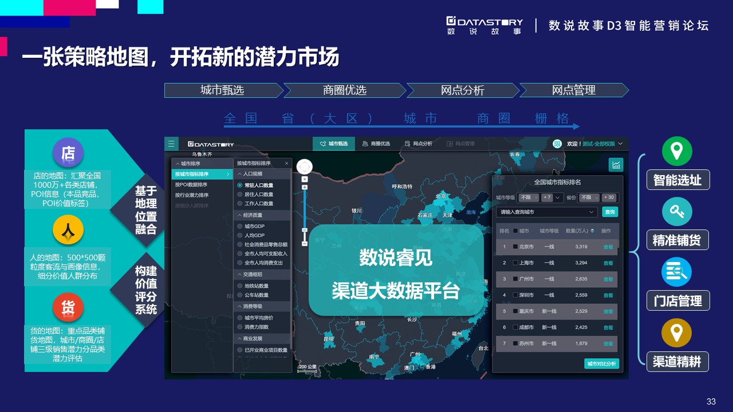Collapse the 城市排序 section header
This screenshot has height=412, width=733.
pos(202,163)
